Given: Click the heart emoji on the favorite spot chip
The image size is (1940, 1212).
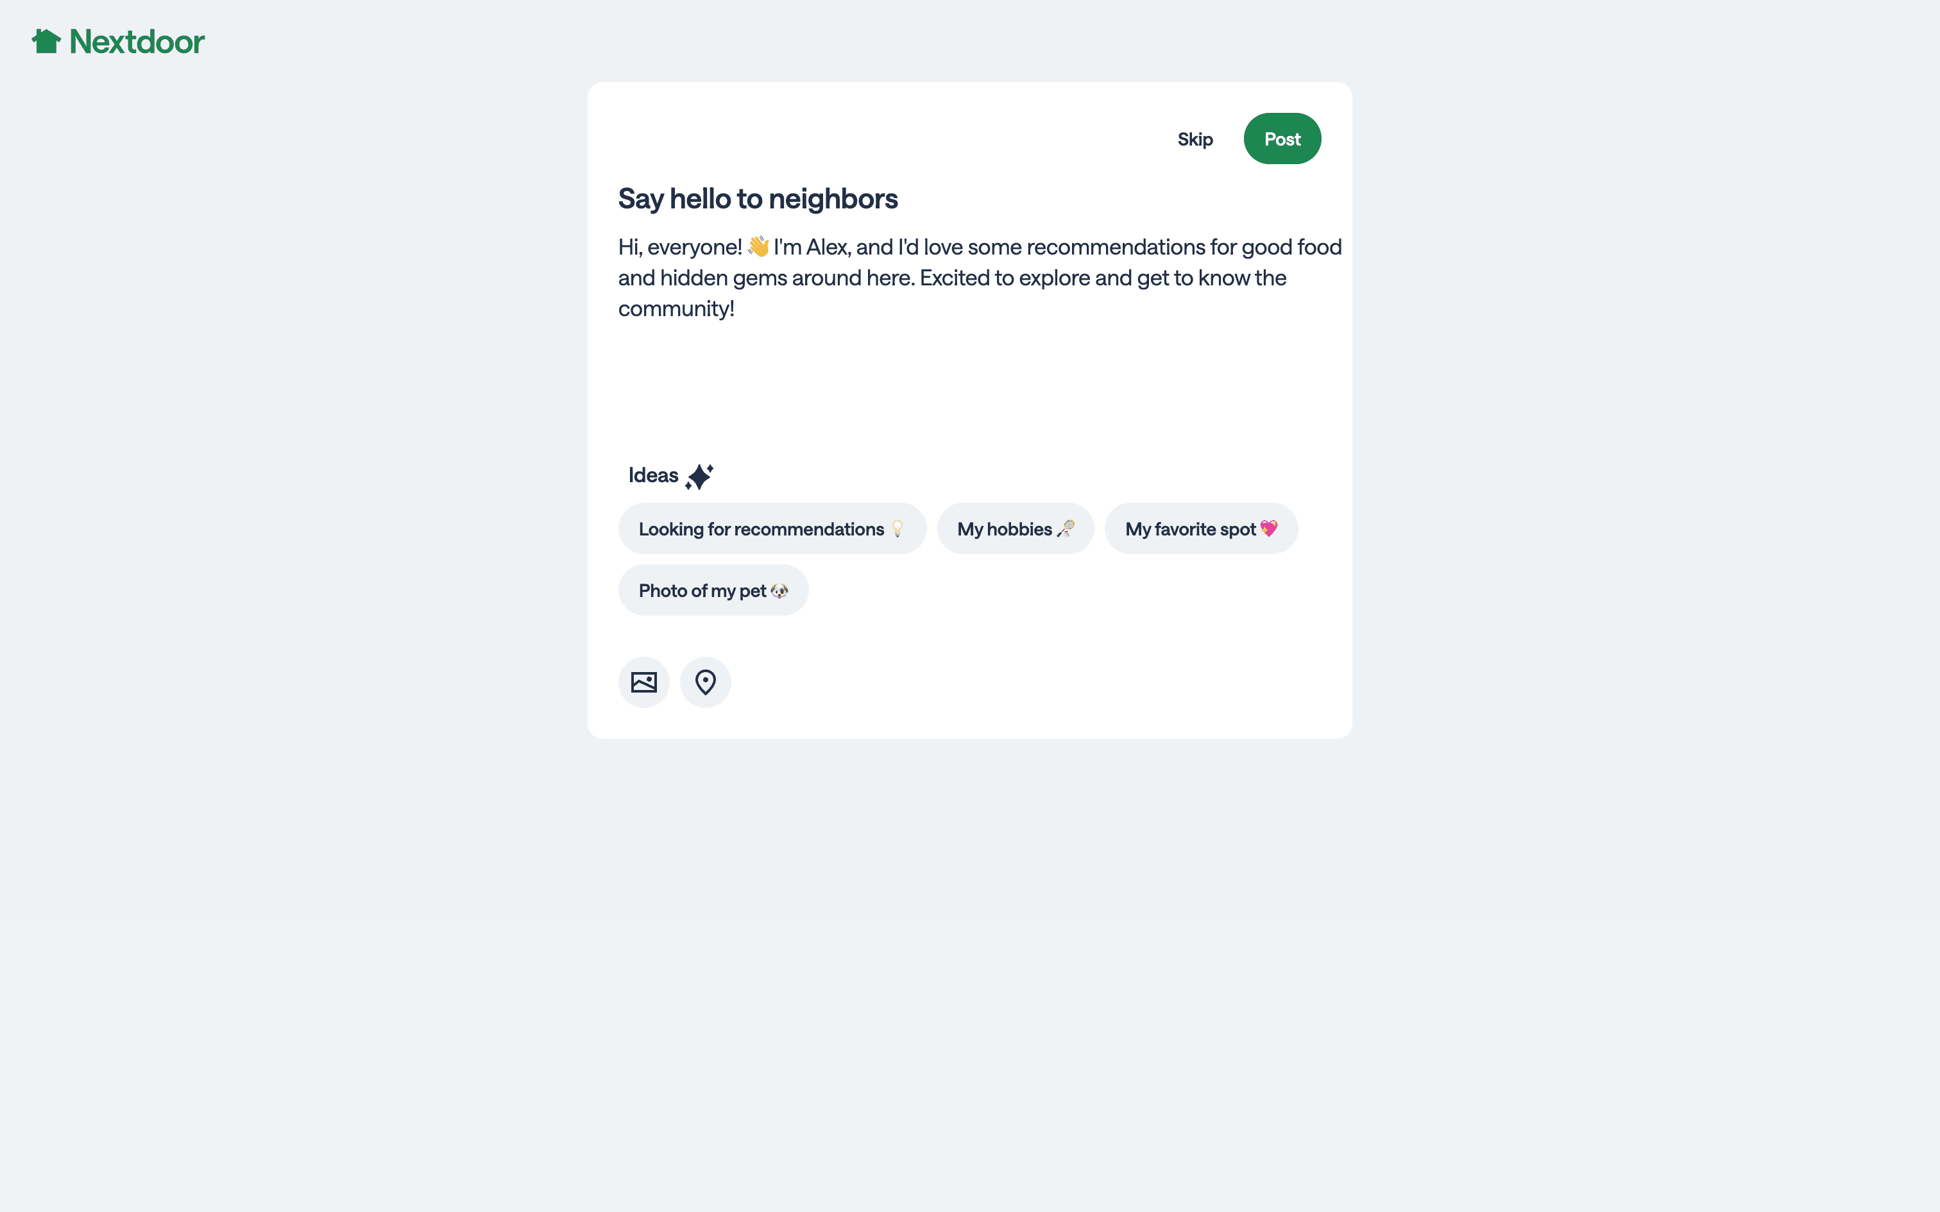Looking at the screenshot, I should coord(1268,529).
